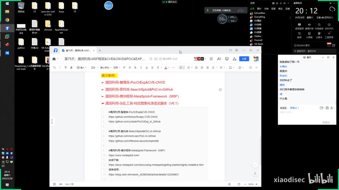
Task: Click the 104 个字 word count
Action: coord(69,184)
